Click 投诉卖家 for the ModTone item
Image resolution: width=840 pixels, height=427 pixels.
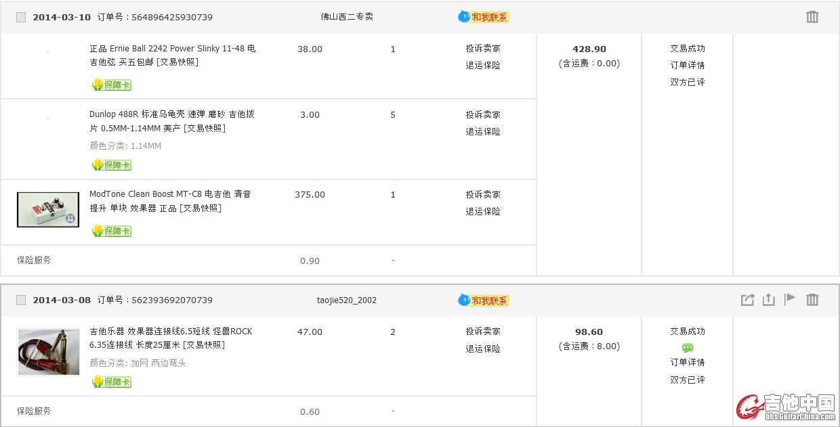click(483, 194)
